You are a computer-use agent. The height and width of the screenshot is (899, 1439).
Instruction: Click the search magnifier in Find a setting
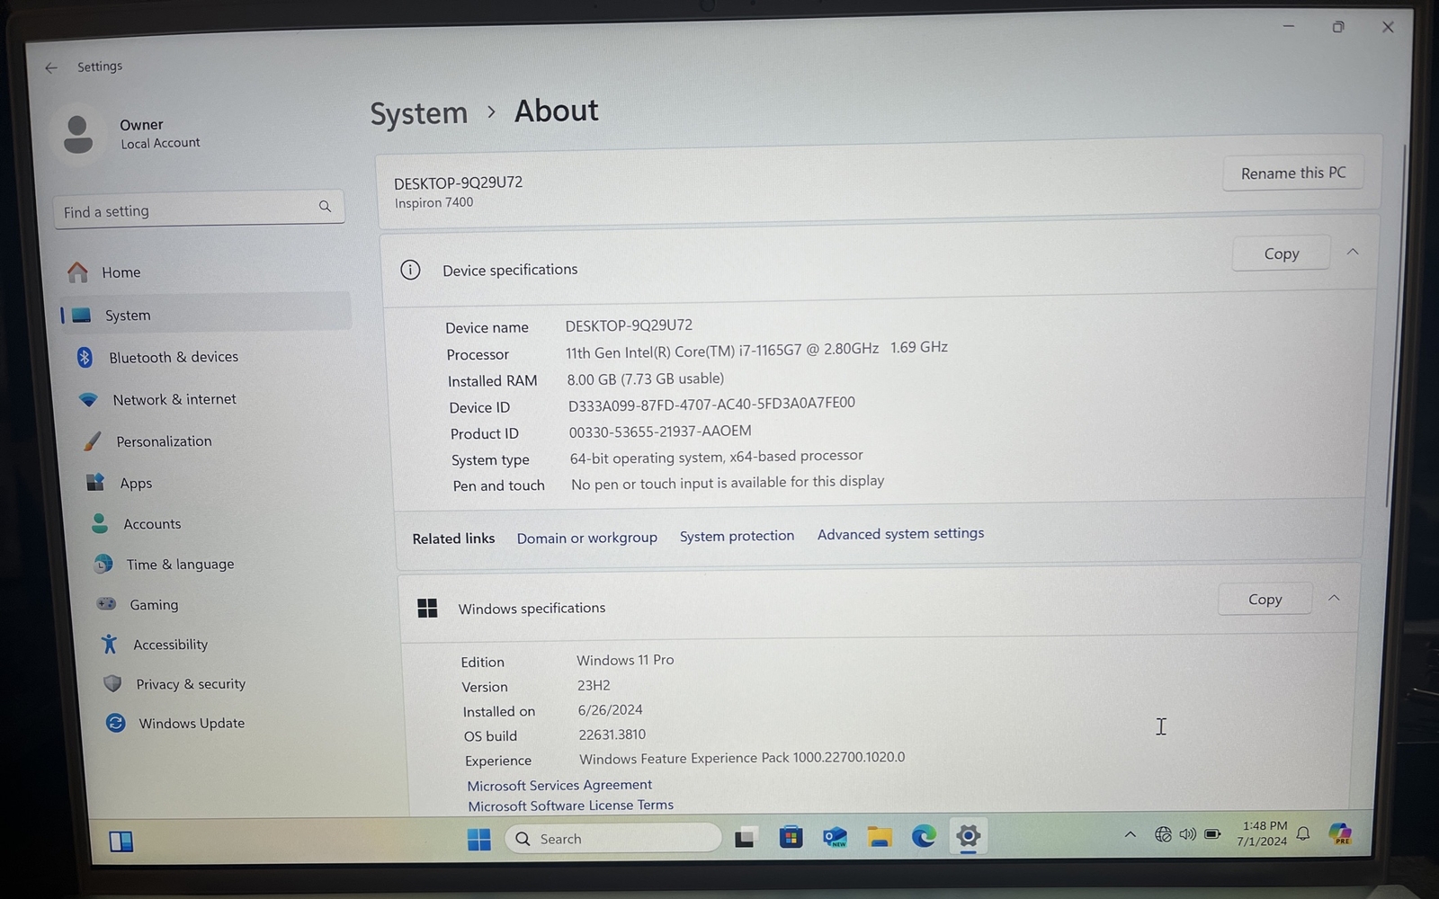click(325, 207)
